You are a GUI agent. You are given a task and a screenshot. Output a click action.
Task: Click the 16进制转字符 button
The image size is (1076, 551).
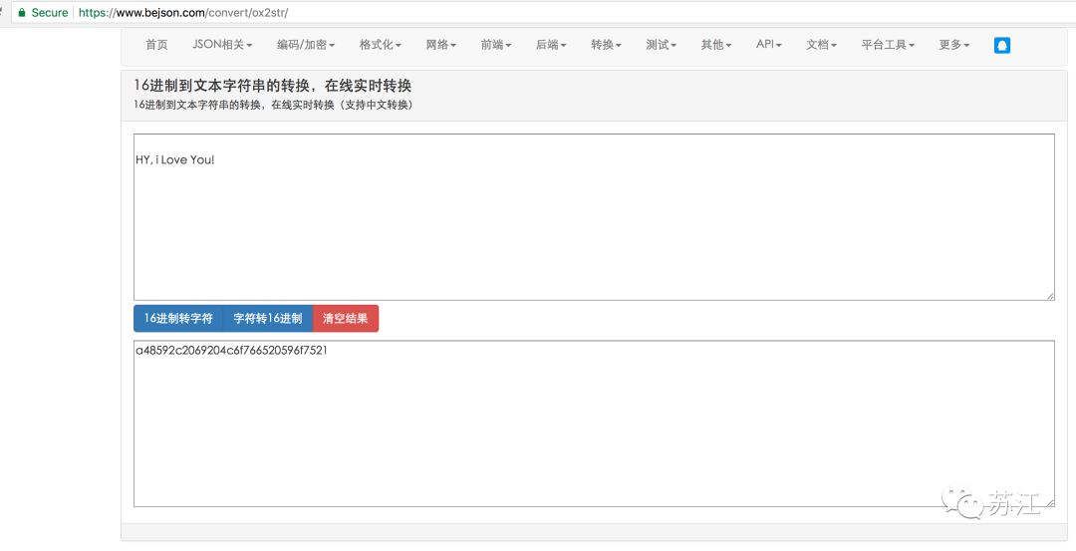178,319
